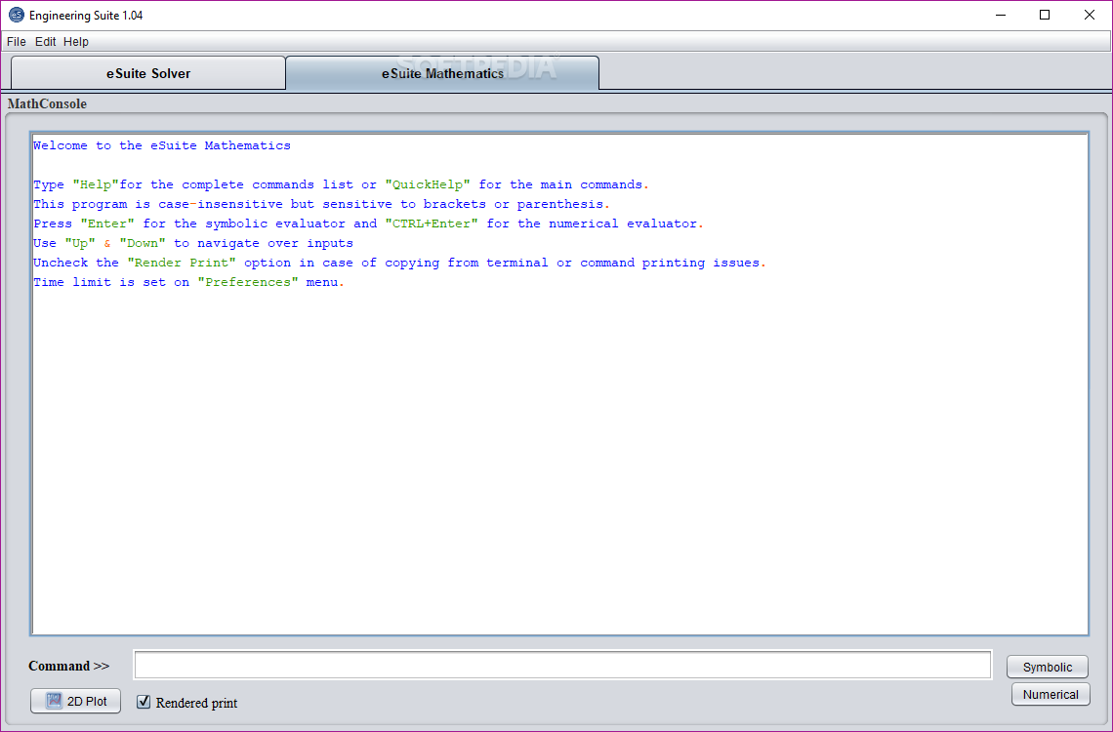The height and width of the screenshot is (732, 1113).
Task: Click the Engineering Suite app icon
Action: pyautogui.click(x=16, y=15)
